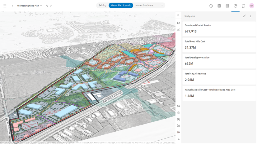
Task: Click the Developed Cost of Service card
Action: coord(219,29)
